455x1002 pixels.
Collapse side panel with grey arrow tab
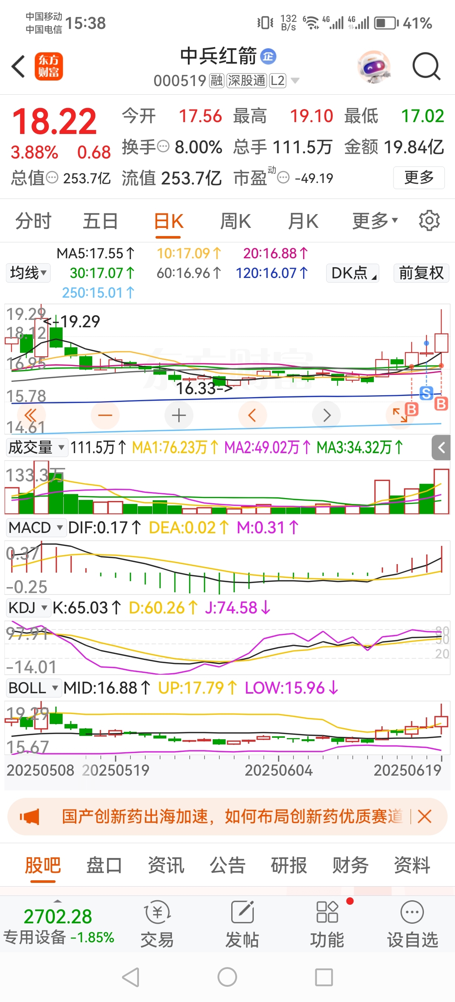tap(441, 448)
